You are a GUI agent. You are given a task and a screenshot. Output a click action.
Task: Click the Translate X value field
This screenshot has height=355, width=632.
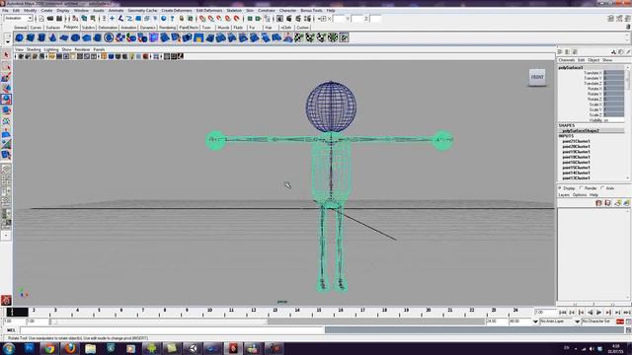pyautogui.click(x=613, y=73)
